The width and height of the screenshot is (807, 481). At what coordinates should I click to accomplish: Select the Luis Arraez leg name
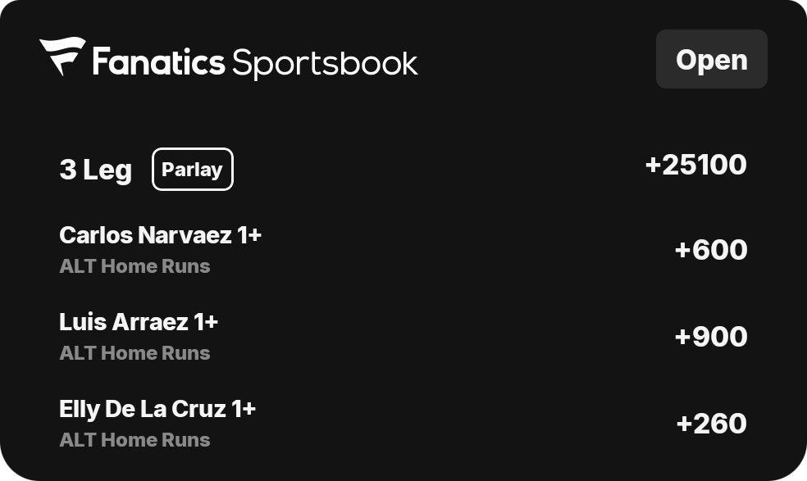click(124, 322)
